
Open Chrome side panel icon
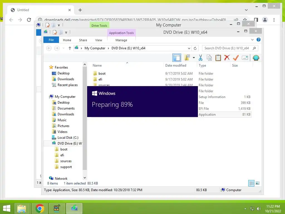coord(256,20)
